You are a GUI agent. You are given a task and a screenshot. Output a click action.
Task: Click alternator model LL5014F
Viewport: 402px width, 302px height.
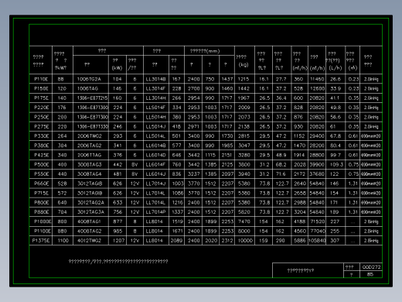155,108
